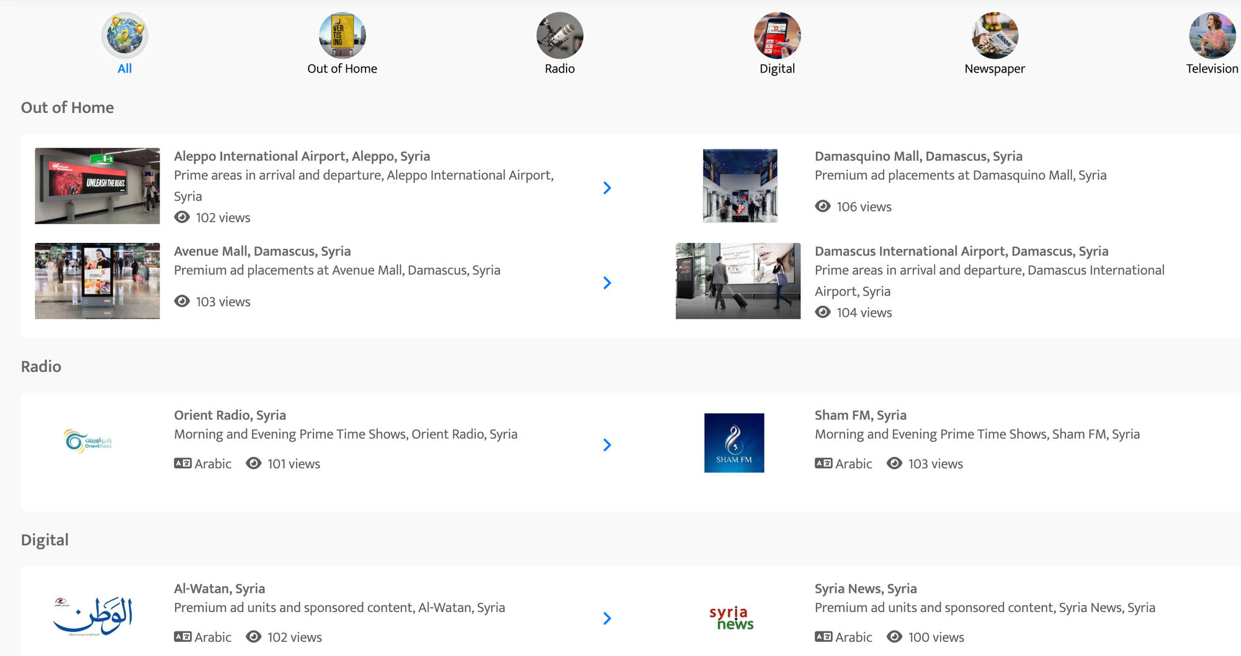Click the Out of Home section heading
The width and height of the screenshot is (1241, 656).
click(67, 107)
